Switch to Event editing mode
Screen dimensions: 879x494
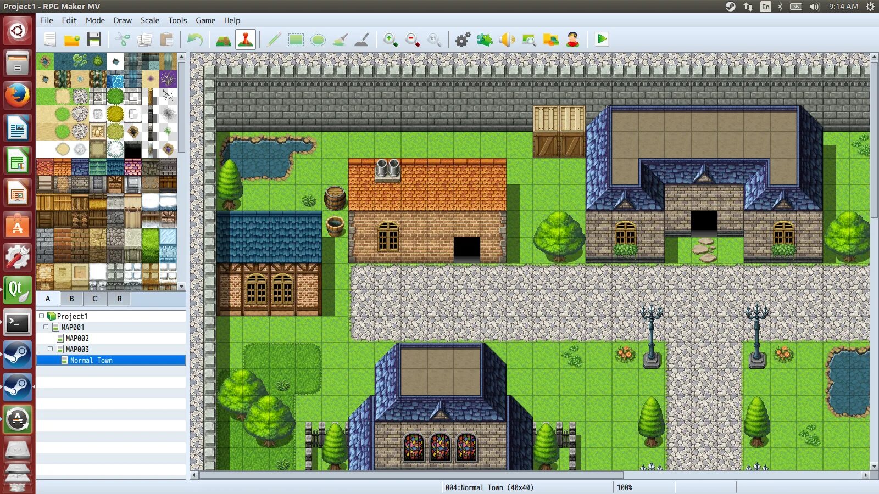246,40
